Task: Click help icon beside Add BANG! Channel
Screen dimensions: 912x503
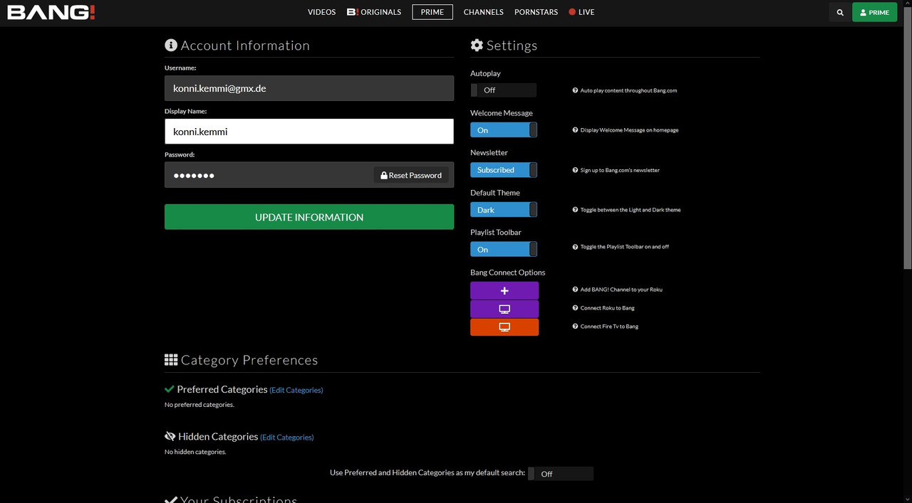Action: pyautogui.click(x=575, y=290)
